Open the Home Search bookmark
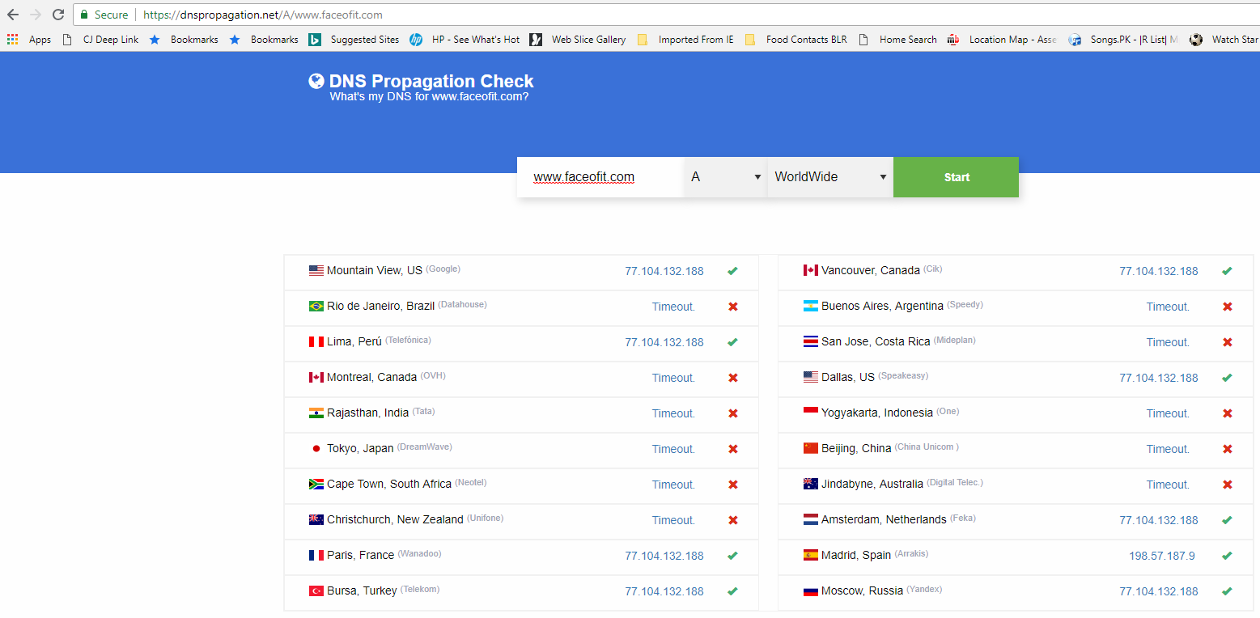Image resolution: width=1260 pixels, height=618 pixels. 897,39
